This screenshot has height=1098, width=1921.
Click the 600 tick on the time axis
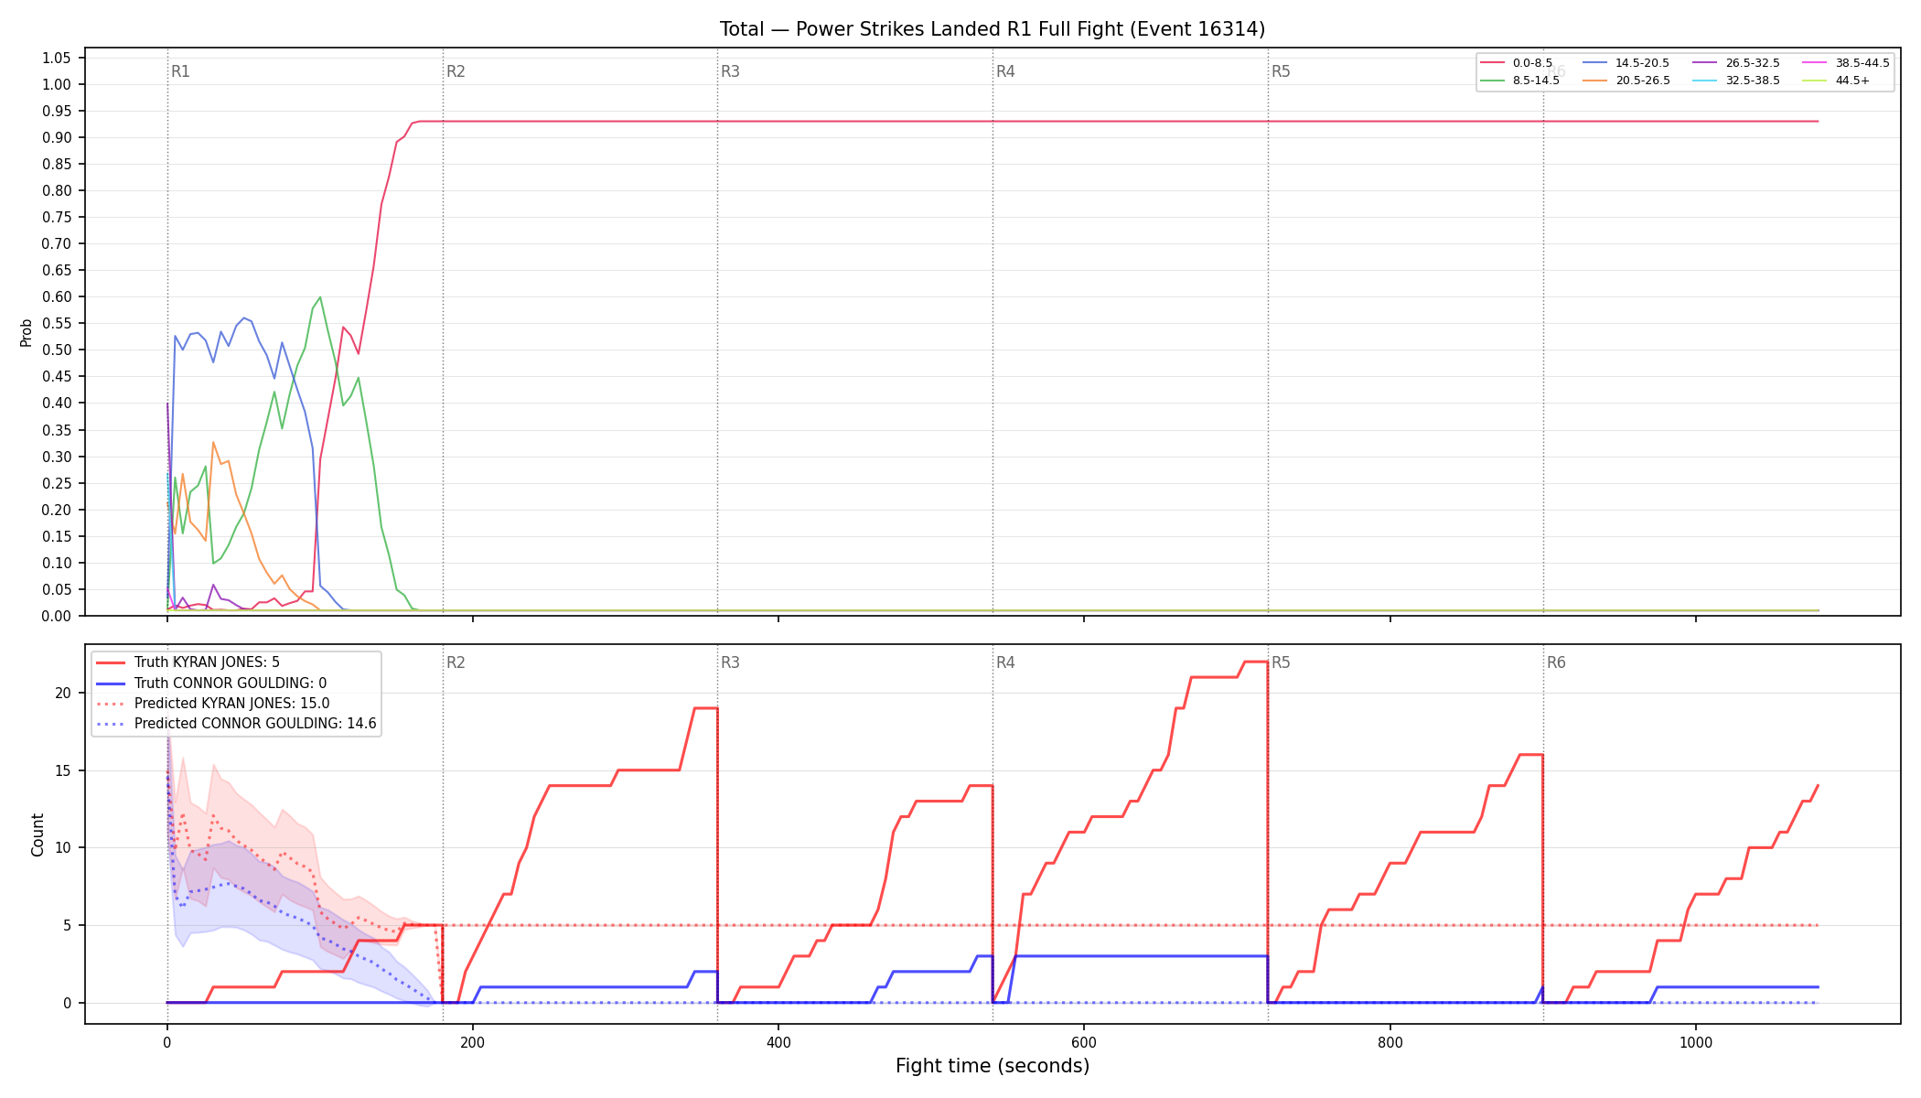pos(1084,1042)
